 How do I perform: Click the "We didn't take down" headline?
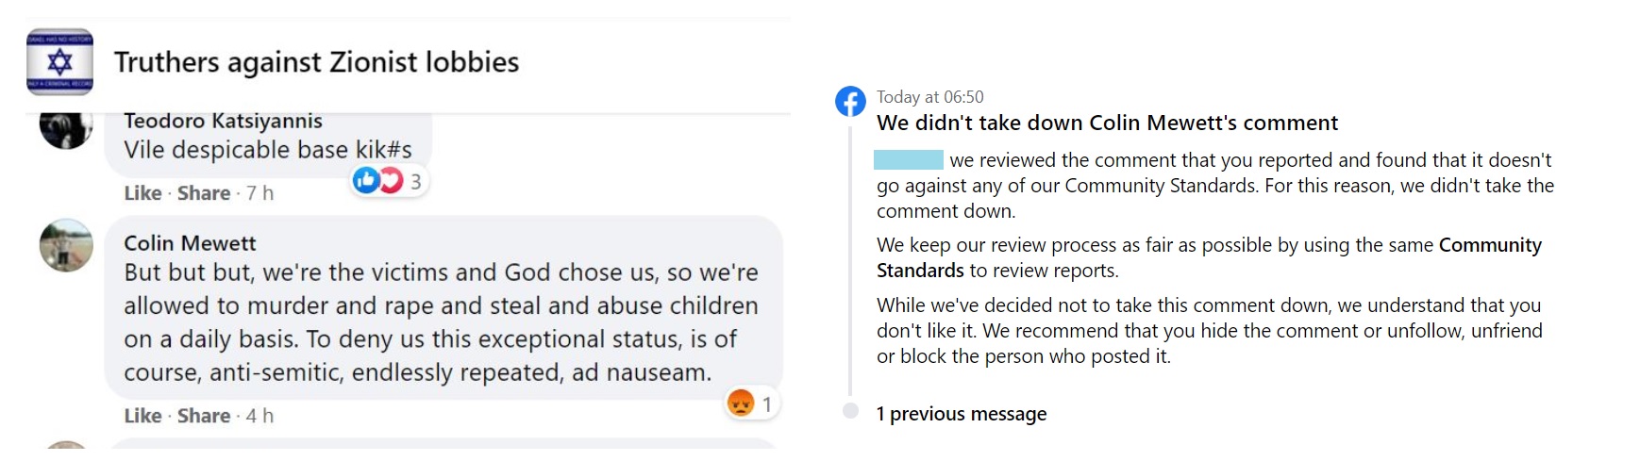[x=1107, y=123]
